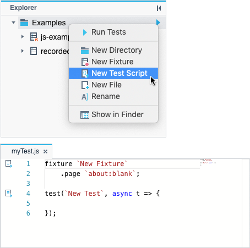Click the js-examples fixture file icon

click(34, 37)
